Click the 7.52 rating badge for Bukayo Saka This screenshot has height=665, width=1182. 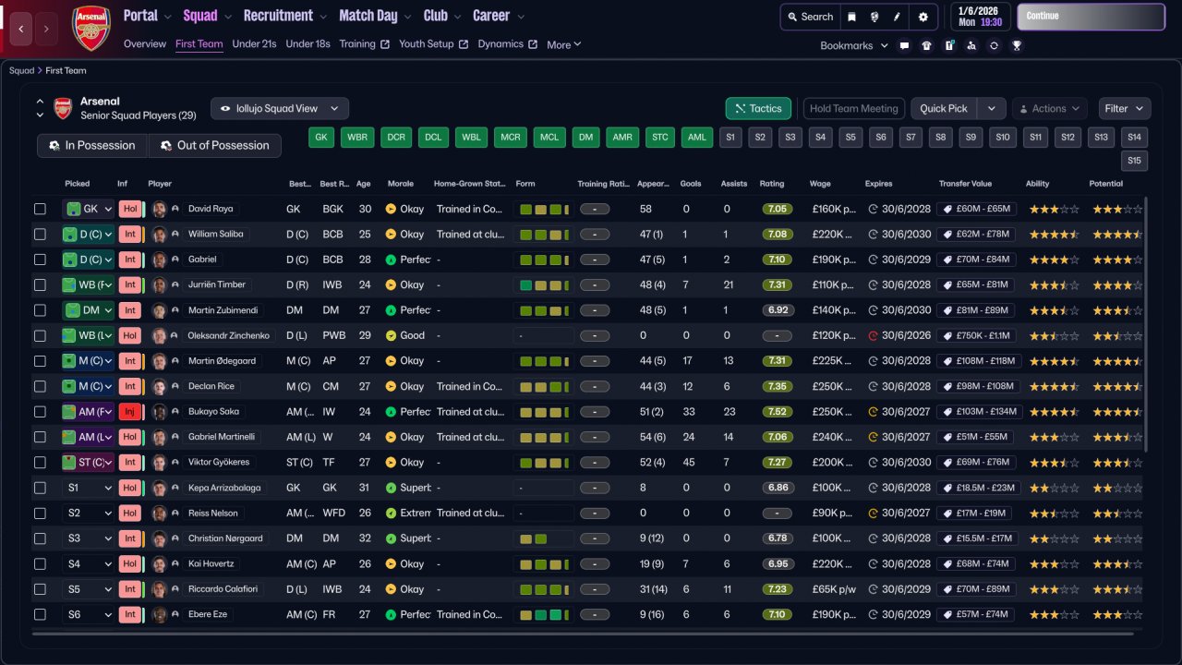pyautogui.click(x=778, y=412)
